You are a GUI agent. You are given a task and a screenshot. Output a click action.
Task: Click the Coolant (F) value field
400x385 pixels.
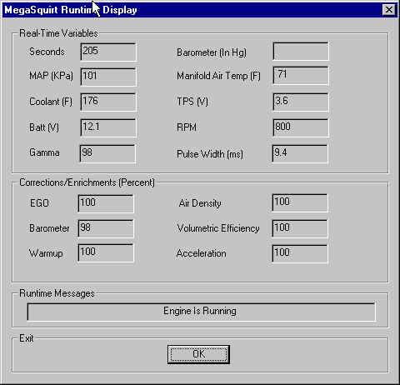pos(108,102)
